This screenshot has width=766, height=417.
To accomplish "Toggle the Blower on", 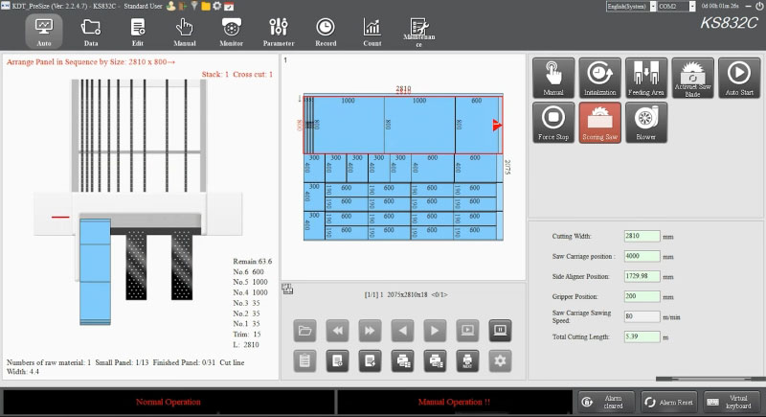I will point(646,122).
